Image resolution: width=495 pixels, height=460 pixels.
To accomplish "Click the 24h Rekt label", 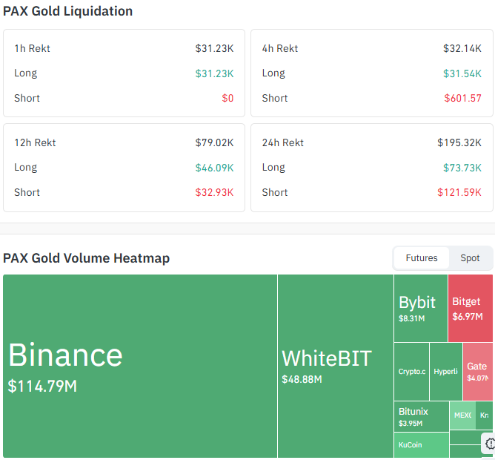I will pyautogui.click(x=283, y=142).
